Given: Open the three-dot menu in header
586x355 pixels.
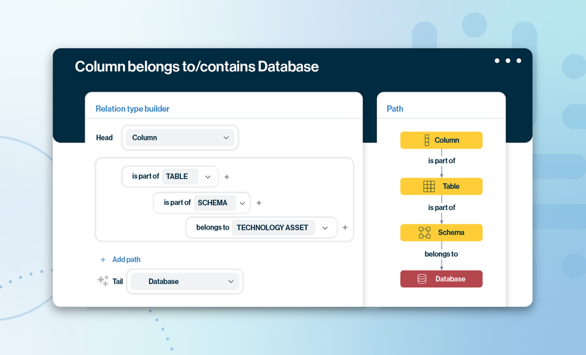Looking at the screenshot, I should click(x=508, y=60).
